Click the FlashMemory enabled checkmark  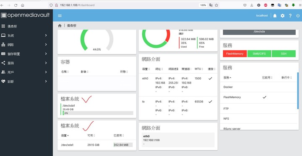pyautogui.click(x=264, y=97)
